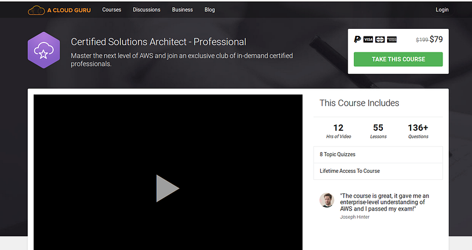The width and height of the screenshot is (472, 250).
Task: Click the American Express card icon
Action: click(392, 40)
